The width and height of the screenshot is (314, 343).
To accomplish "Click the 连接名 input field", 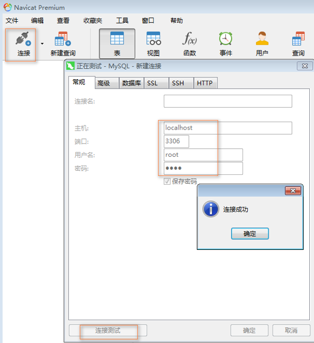I will (x=228, y=101).
